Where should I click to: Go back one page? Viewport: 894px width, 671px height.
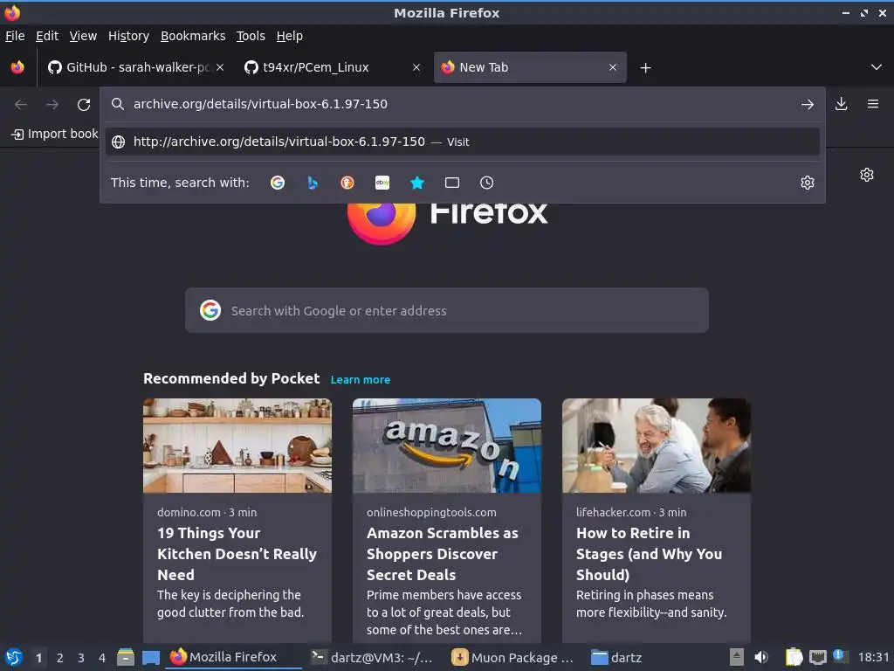[21, 105]
